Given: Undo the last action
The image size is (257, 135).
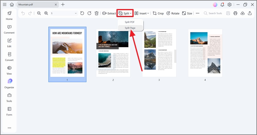Looking at the screenshot, I should pos(23,13).
